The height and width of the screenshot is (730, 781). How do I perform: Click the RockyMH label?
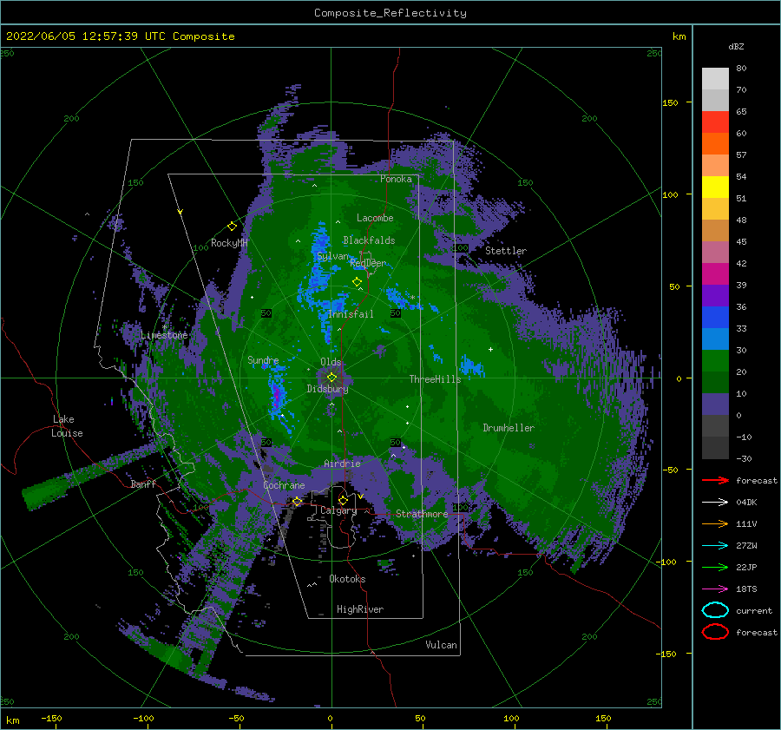coord(229,243)
